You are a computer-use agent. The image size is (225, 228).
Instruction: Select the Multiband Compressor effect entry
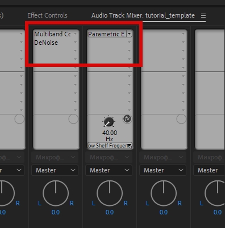52,34
